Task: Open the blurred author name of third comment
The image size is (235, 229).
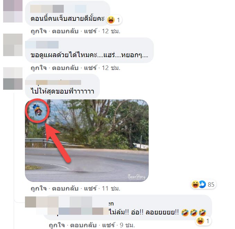Action: click(53, 82)
